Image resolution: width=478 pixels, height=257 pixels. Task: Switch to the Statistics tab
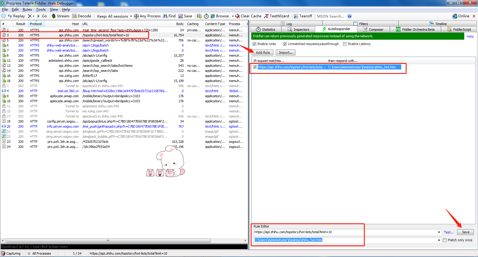[x=266, y=30]
